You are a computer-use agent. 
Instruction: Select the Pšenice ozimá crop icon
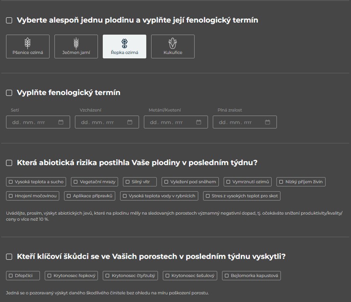tap(28, 43)
